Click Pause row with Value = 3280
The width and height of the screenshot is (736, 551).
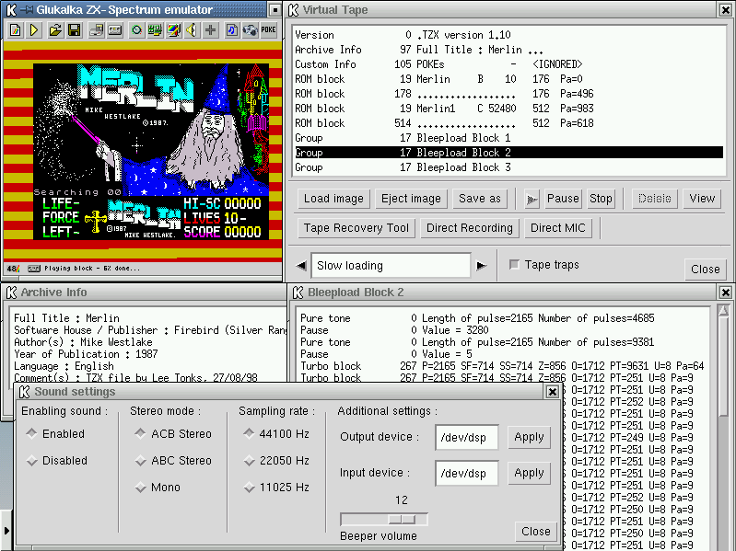505,330
